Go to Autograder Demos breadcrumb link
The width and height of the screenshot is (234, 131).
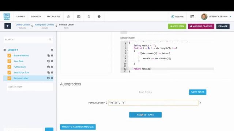[44, 25]
